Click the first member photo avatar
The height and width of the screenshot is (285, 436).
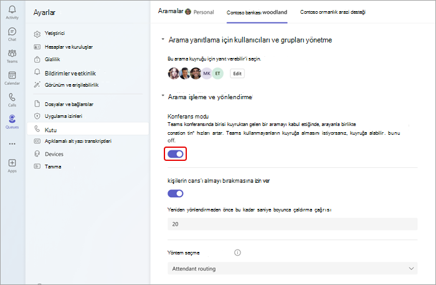pyautogui.click(x=173, y=74)
